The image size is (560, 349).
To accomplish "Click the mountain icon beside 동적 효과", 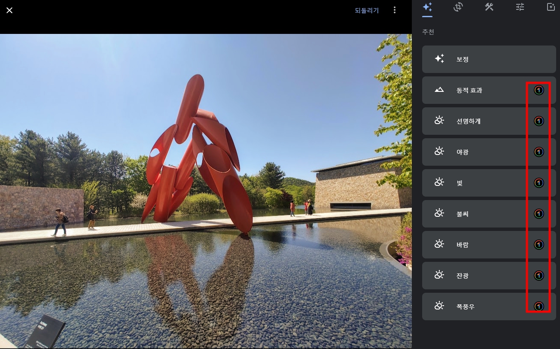I will 439,90.
